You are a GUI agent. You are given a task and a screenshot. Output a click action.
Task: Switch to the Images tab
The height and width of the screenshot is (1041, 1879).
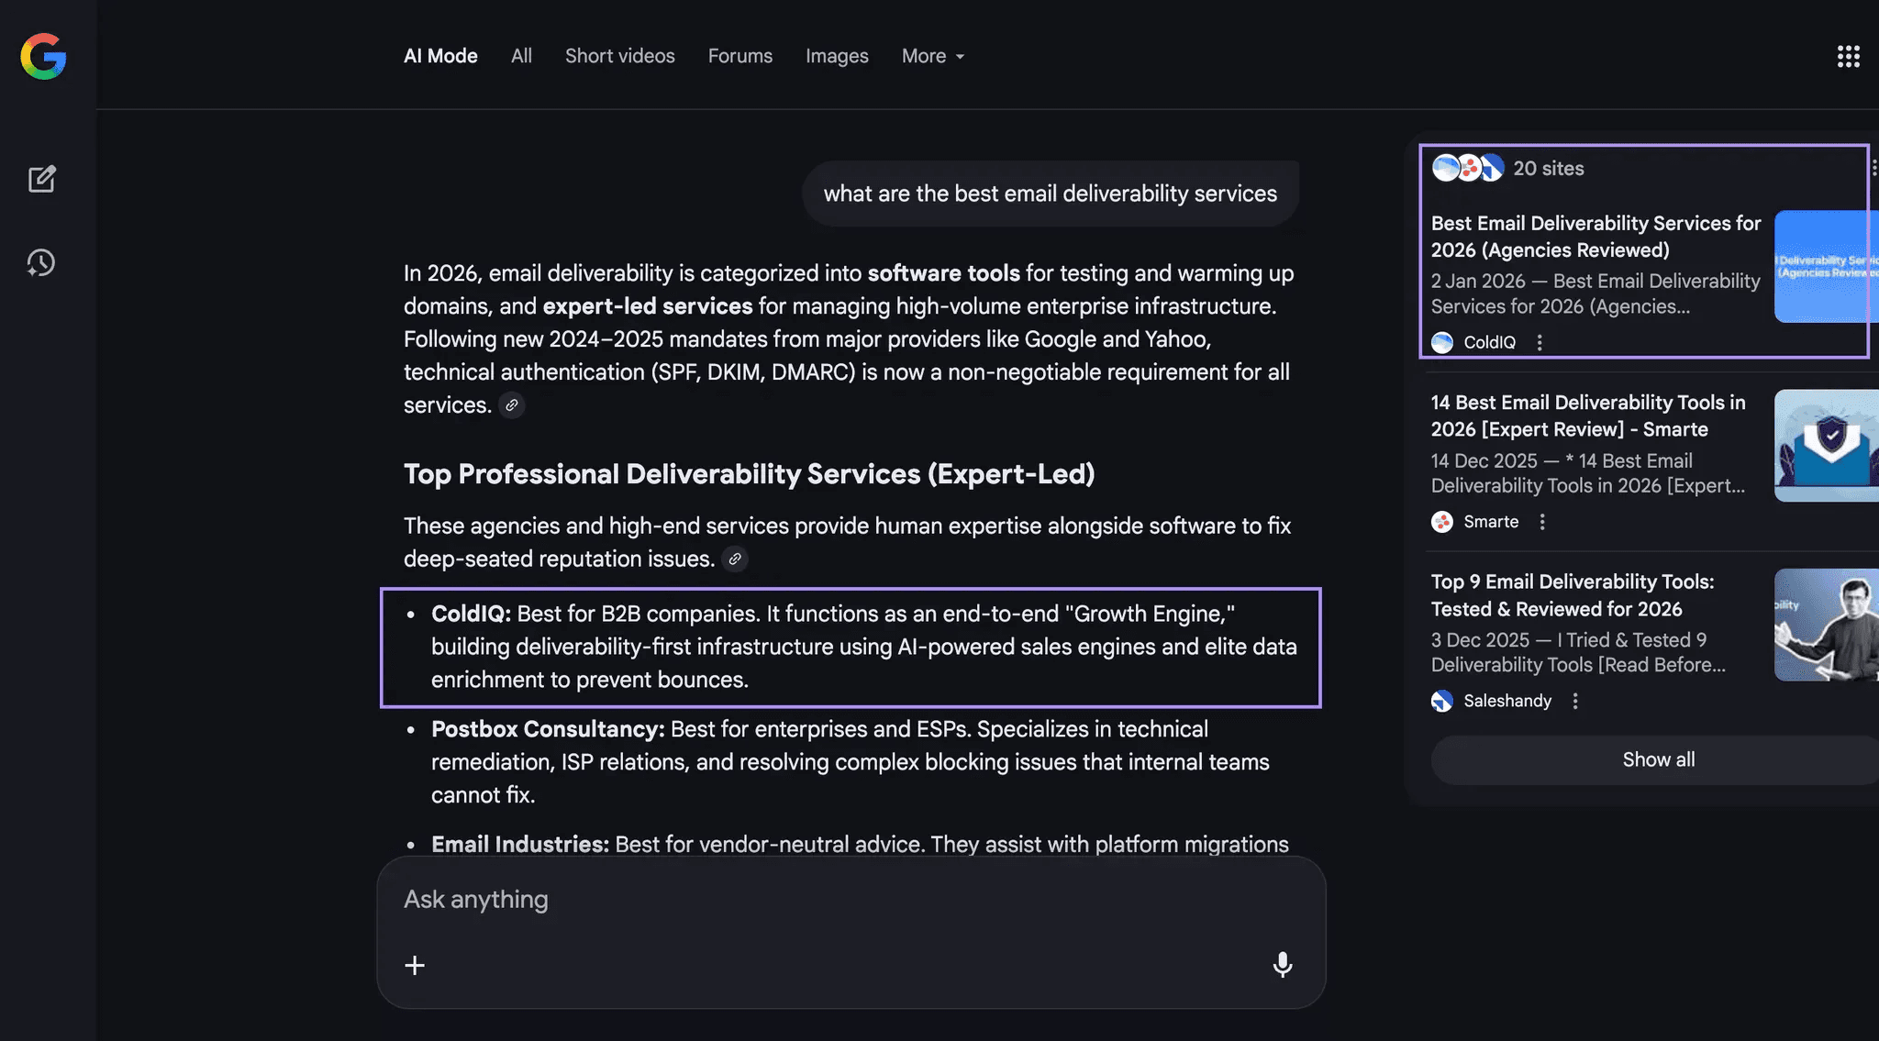click(836, 56)
